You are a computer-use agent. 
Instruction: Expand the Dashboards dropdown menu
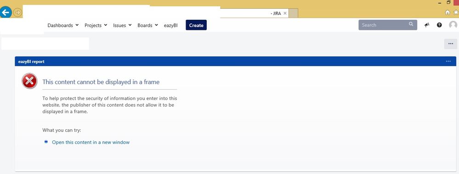(x=63, y=25)
